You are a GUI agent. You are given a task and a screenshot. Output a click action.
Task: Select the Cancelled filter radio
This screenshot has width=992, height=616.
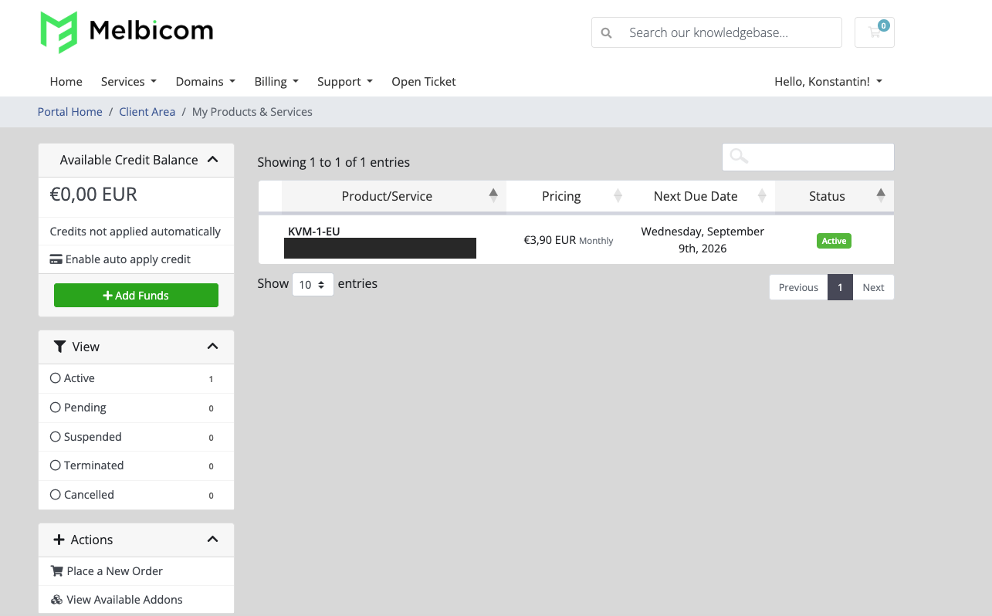[x=56, y=495]
